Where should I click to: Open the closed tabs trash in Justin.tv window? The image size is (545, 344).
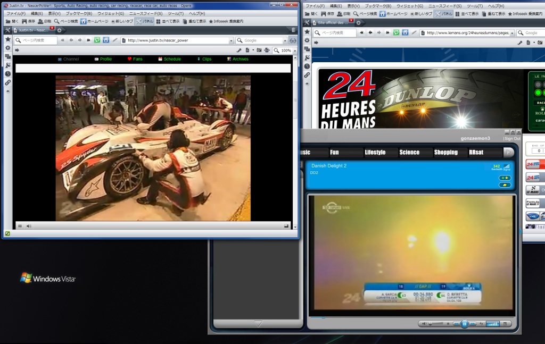click(293, 30)
